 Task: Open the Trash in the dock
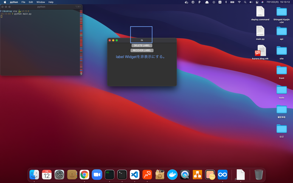(259, 174)
